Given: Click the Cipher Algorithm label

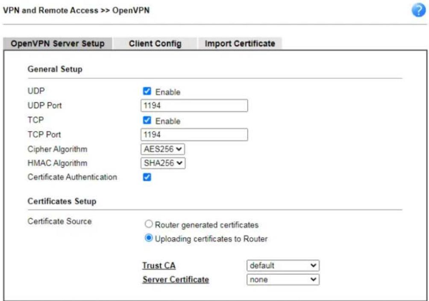Looking at the screenshot, I should click(57, 149).
